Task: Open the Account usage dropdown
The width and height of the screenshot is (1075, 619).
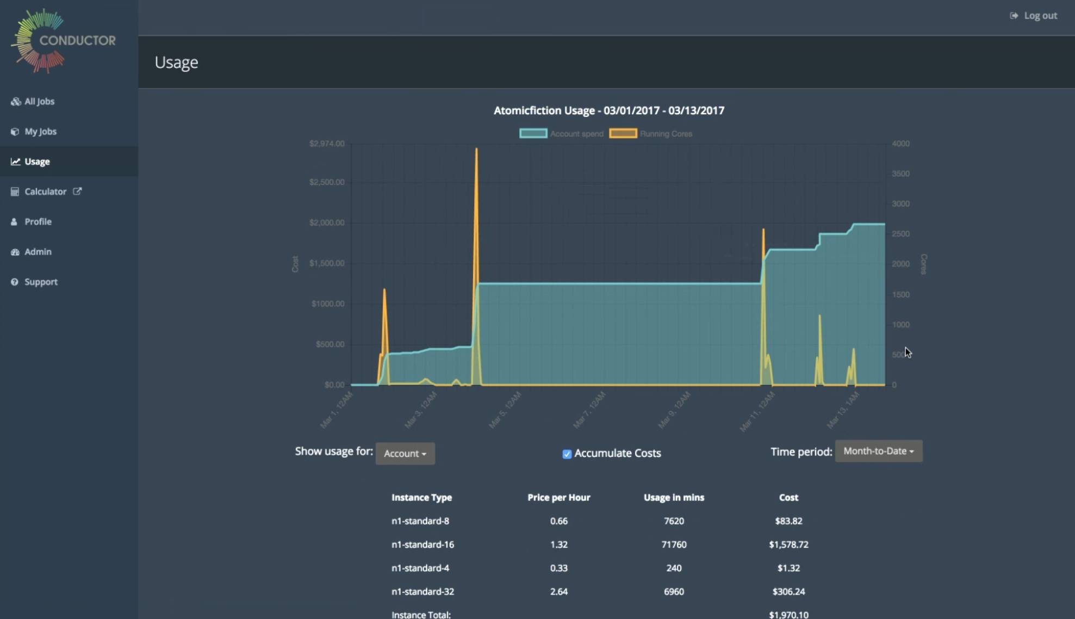Action: coord(405,453)
